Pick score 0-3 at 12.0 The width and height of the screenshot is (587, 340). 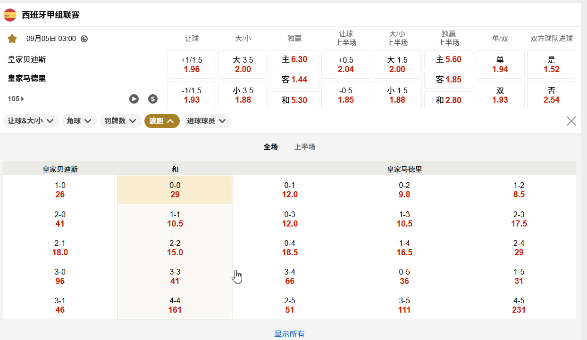[x=290, y=219]
